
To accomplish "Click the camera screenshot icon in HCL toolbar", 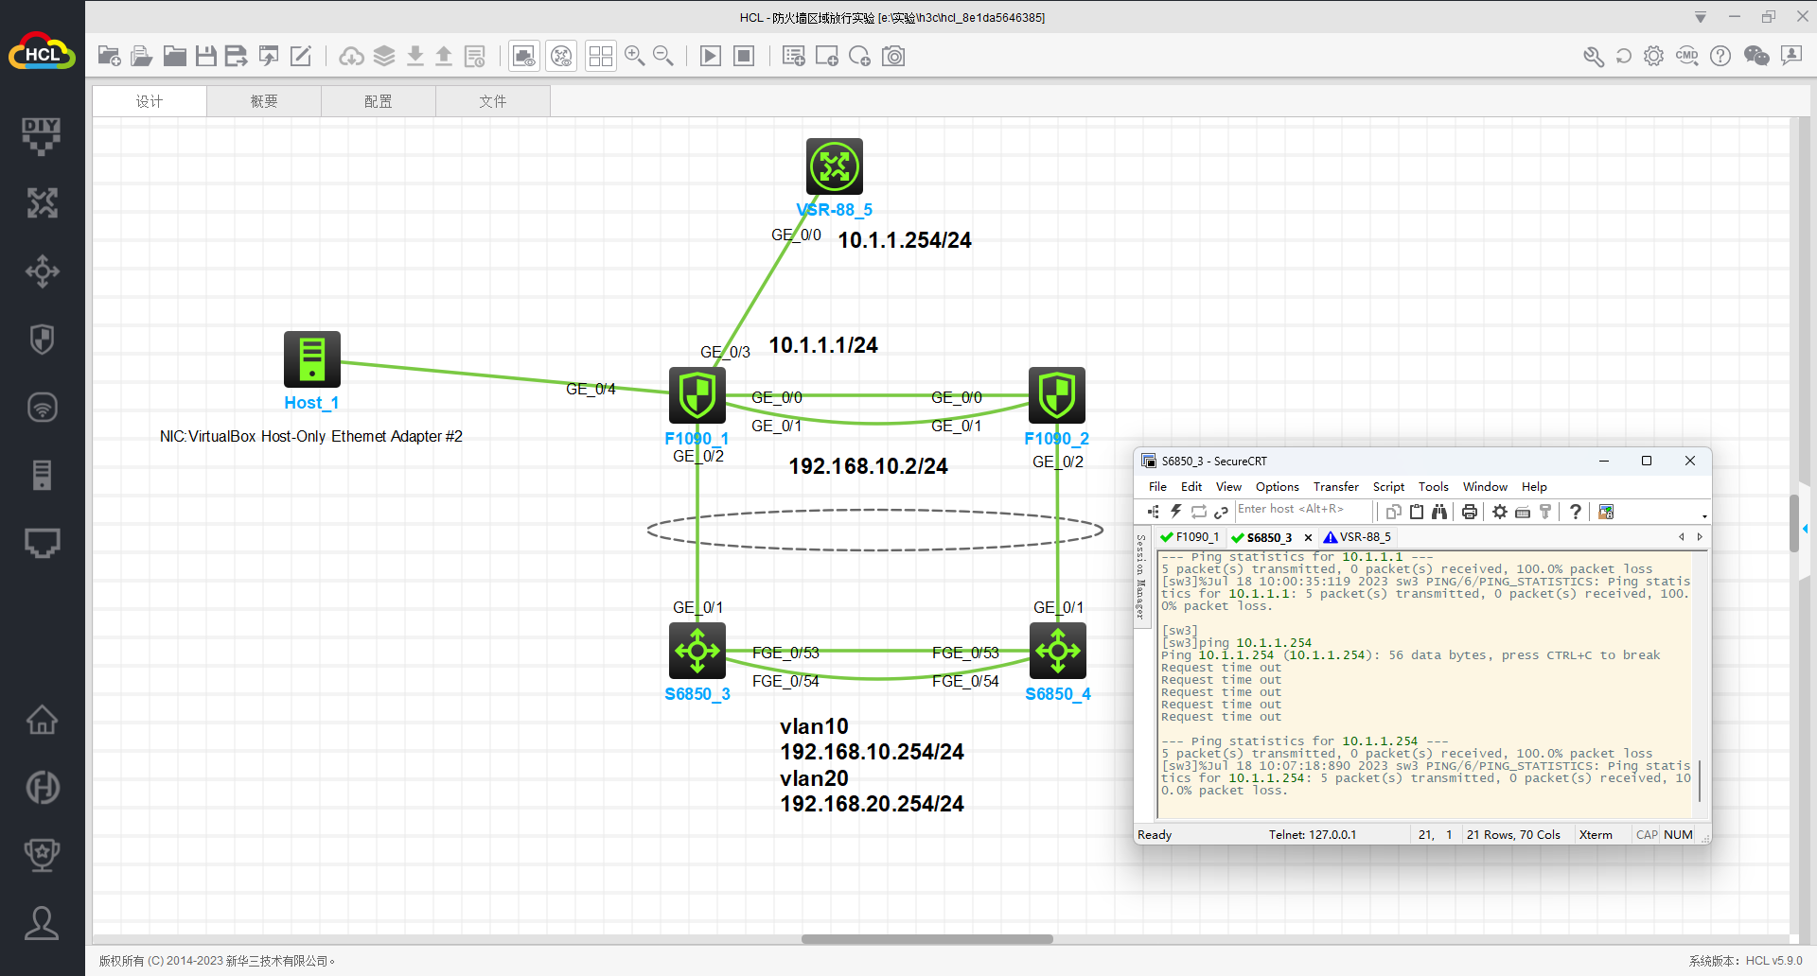I will 893,56.
